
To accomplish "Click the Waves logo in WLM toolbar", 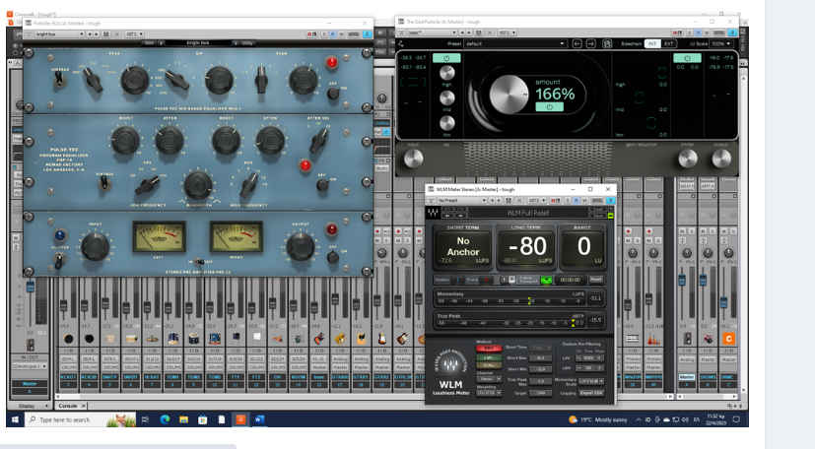I will [433, 213].
